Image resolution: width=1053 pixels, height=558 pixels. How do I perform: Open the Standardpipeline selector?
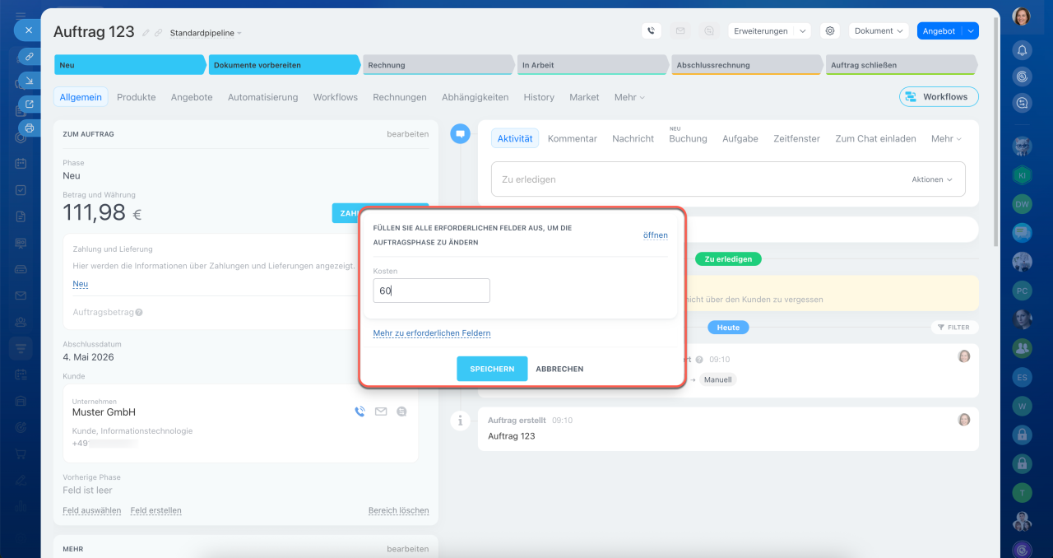pyautogui.click(x=206, y=34)
